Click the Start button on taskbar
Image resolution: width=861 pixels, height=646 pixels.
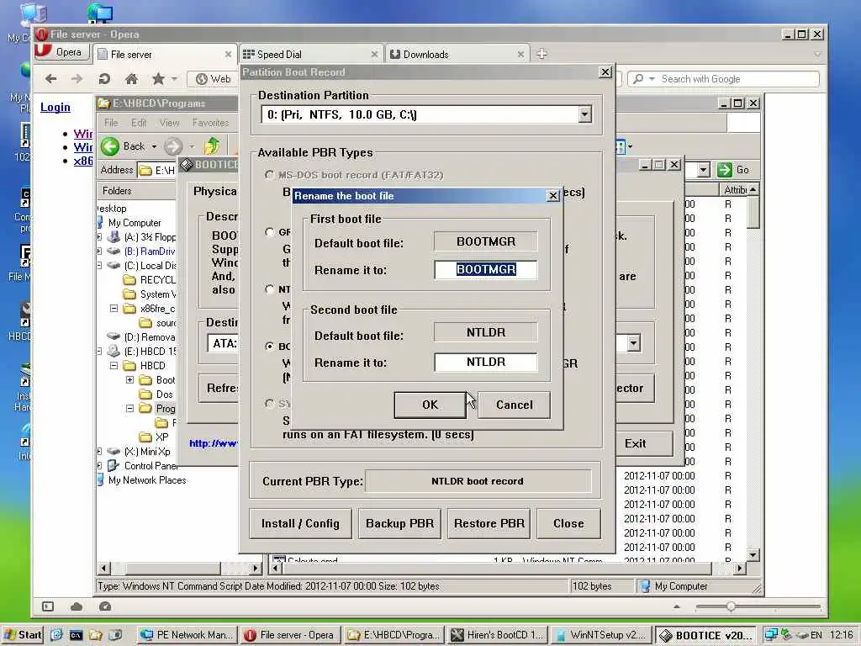click(x=23, y=635)
